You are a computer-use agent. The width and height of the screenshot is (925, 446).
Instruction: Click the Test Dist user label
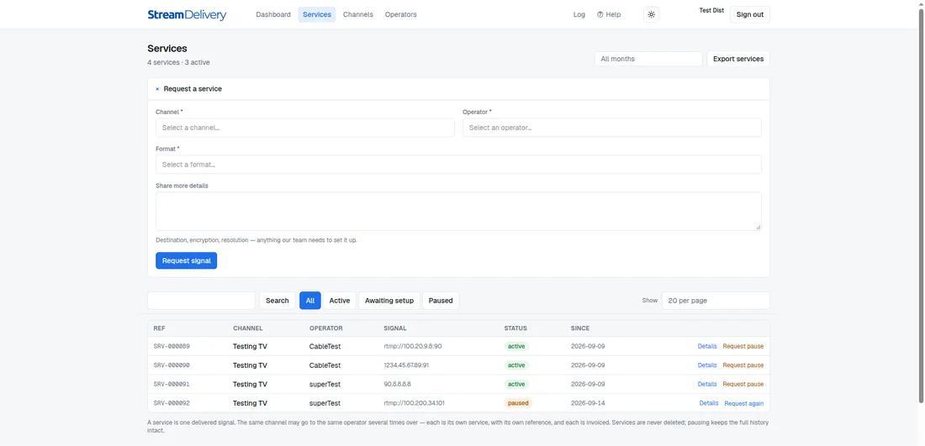coord(711,11)
